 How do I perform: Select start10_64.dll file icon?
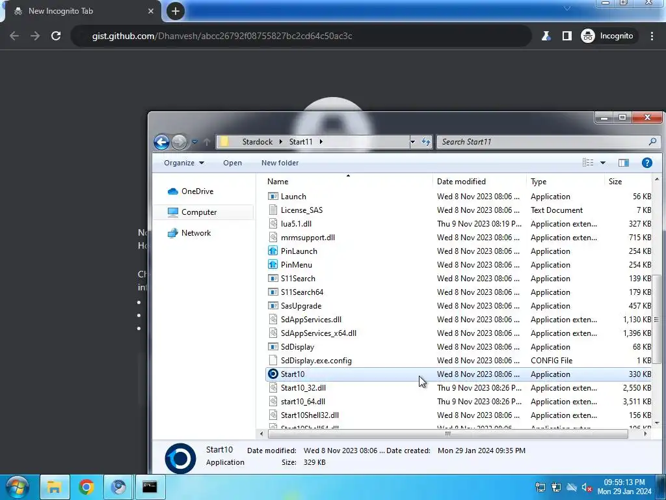point(273,401)
